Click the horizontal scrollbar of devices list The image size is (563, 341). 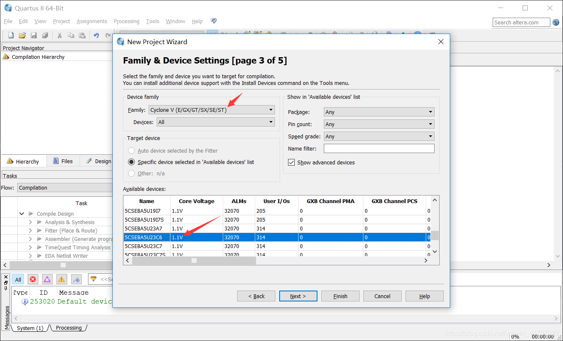click(194, 261)
